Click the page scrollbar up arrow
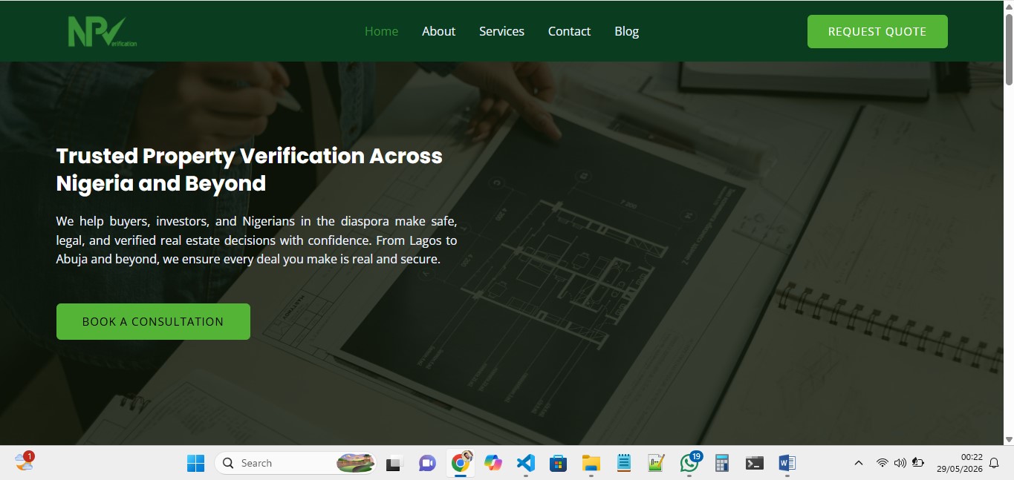 point(1008,6)
